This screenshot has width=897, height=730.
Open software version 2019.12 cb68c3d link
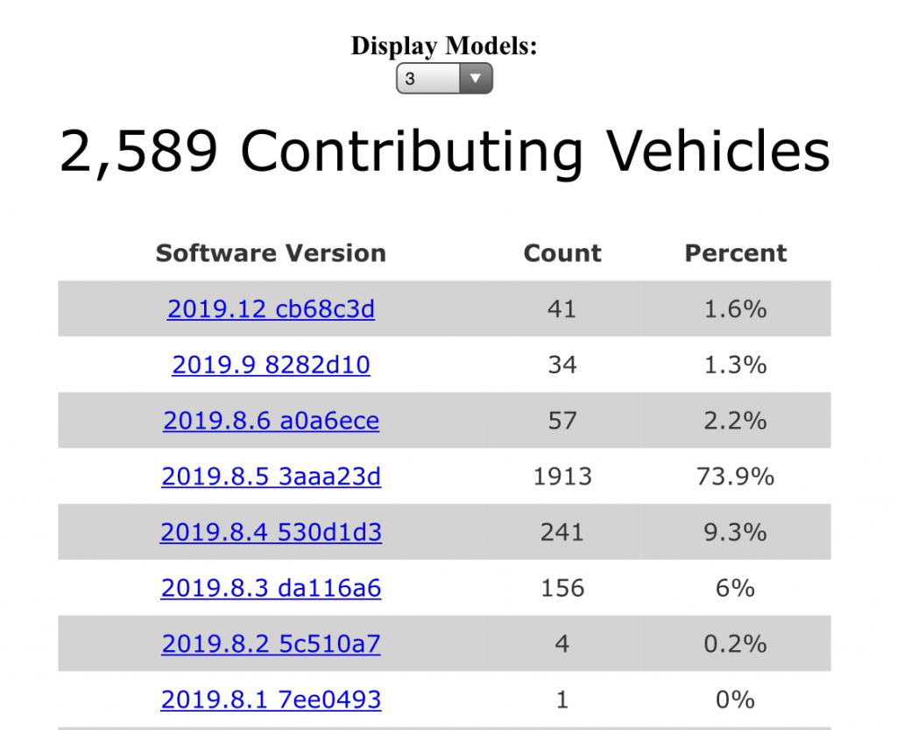click(271, 309)
